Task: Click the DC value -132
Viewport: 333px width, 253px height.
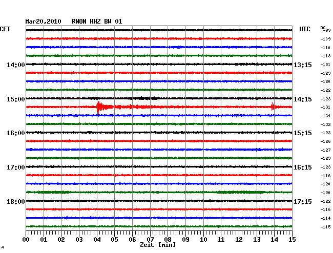Action: pos(325,124)
